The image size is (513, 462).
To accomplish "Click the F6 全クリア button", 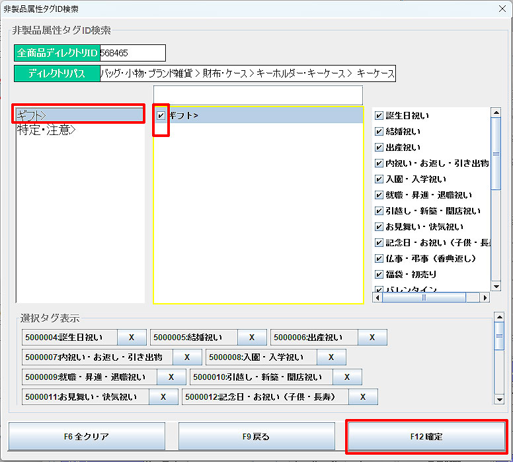I will pyautogui.click(x=87, y=437).
